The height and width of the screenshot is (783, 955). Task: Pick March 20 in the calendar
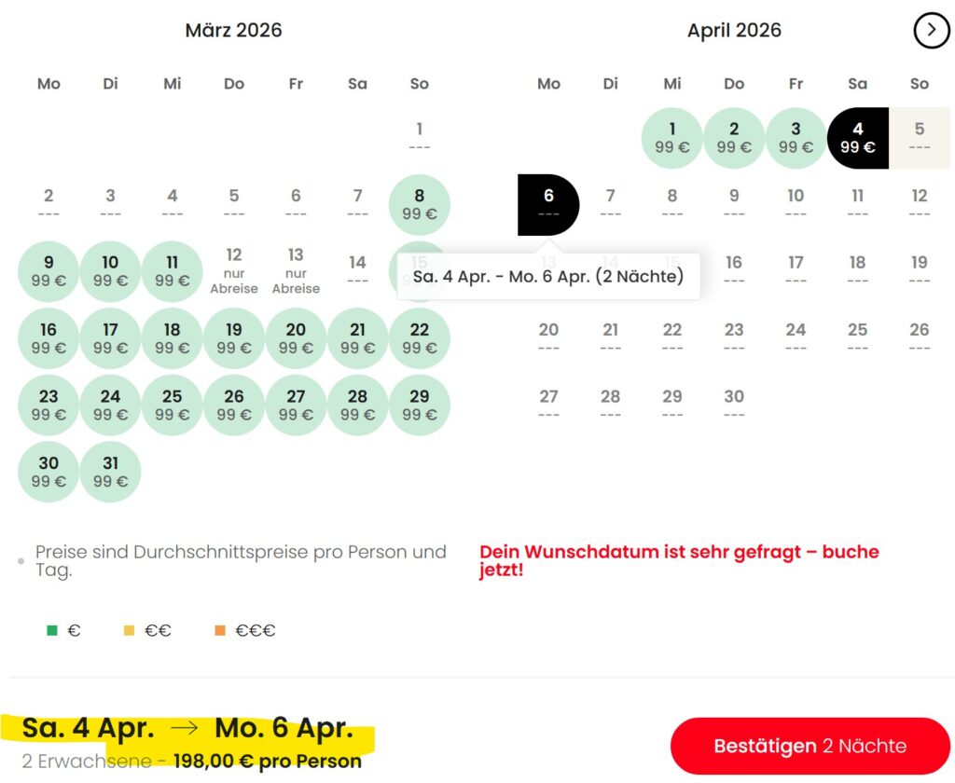pos(296,337)
